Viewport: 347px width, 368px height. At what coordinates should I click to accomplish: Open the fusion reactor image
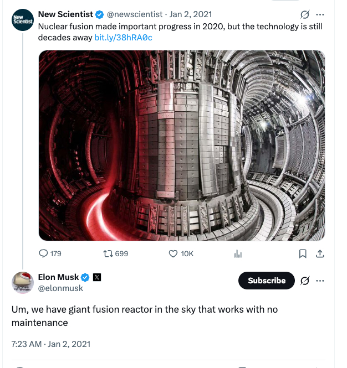coord(182,146)
